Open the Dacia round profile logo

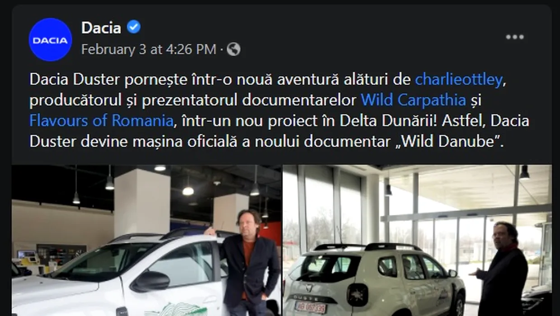click(50, 40)
